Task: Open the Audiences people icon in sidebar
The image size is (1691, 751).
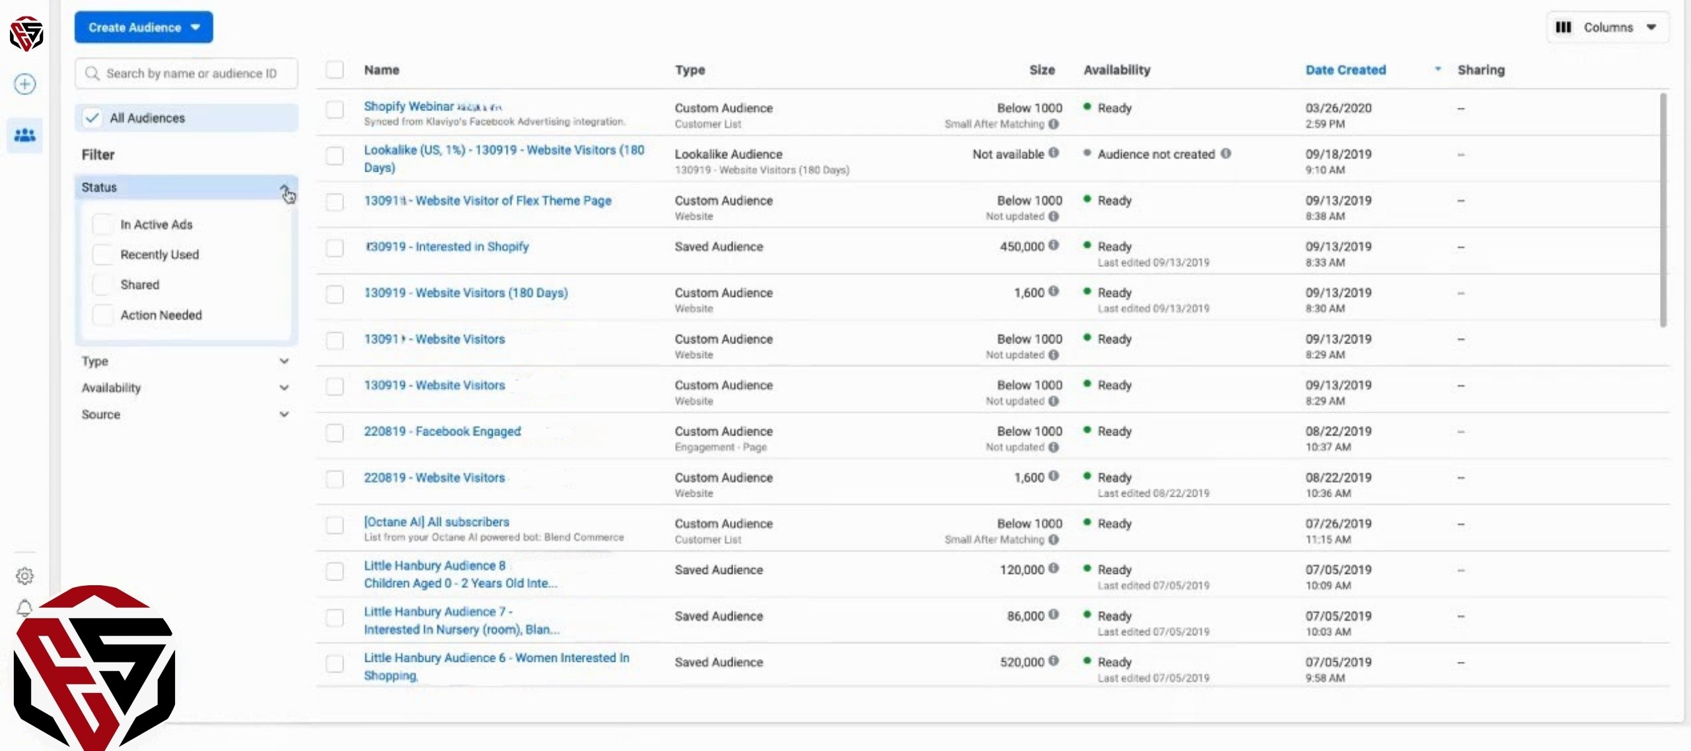Action: pyautogui.click(x=25, y=135)
